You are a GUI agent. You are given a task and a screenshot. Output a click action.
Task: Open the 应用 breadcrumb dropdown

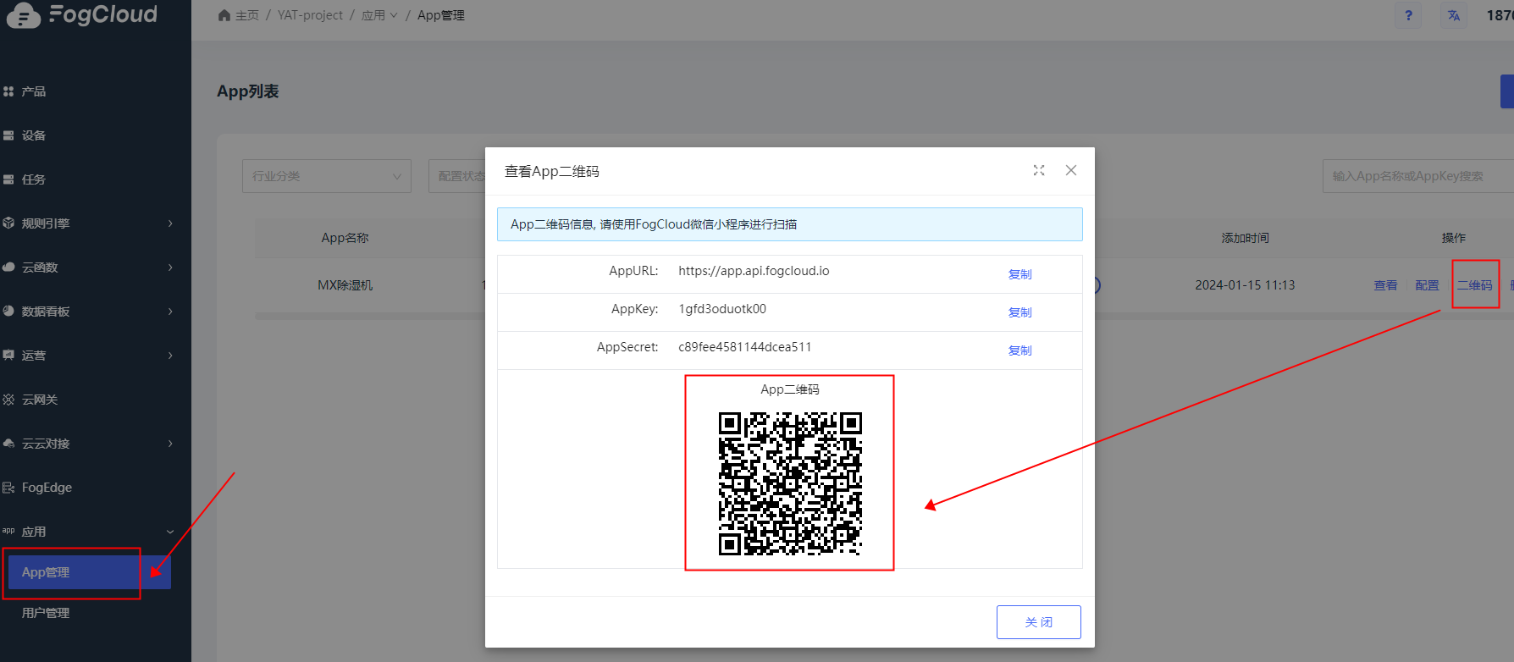[x=379, y=15]
